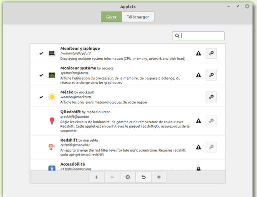
Task: Click warning triangle on QRedshift row
Action: [x=199, y=121]
